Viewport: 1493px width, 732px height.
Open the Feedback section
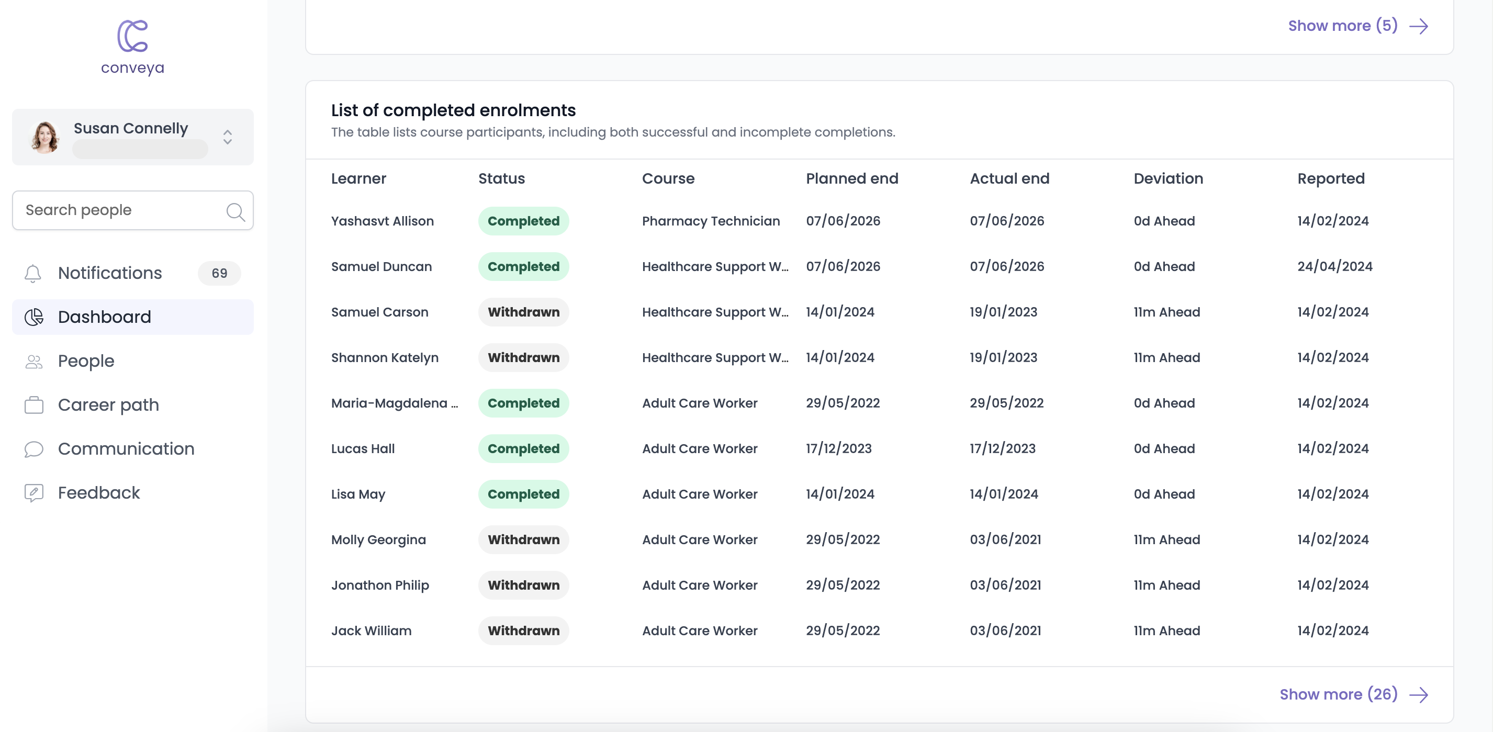[x=133, y=493]
